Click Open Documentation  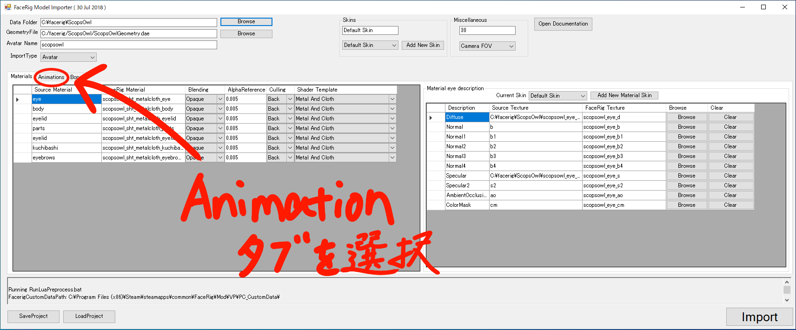[563, 24]
